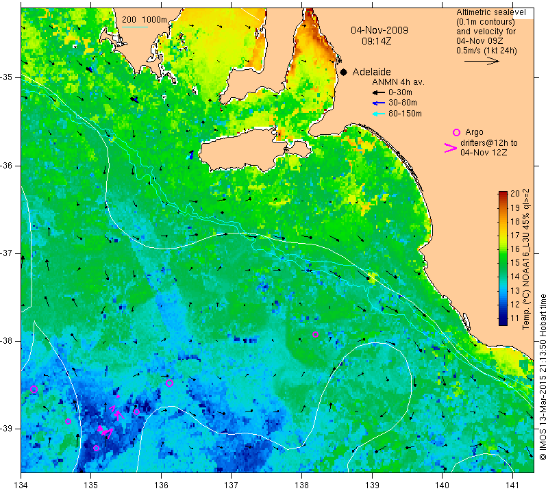548x493 pixels.
Task: Click the 'Argo' legend label
Action: 474,132
